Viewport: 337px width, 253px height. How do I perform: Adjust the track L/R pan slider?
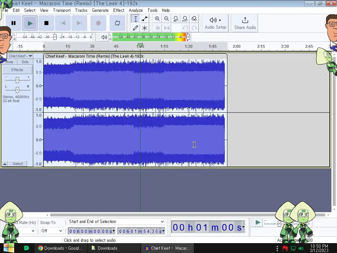click(17, 90)
